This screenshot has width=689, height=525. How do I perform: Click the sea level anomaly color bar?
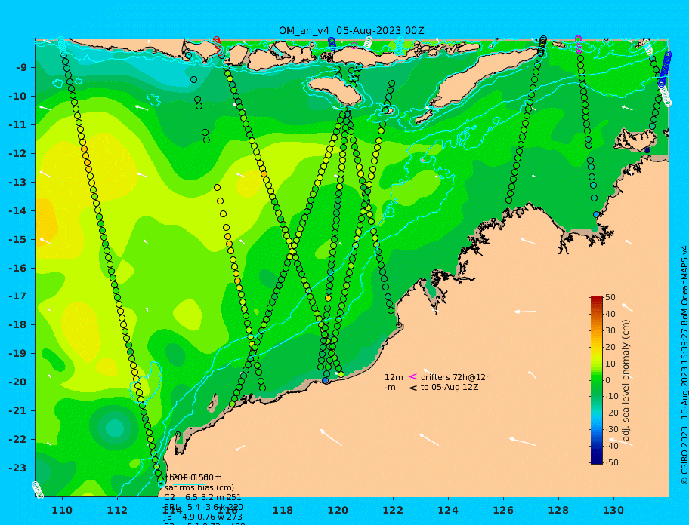tap(596, 380)
